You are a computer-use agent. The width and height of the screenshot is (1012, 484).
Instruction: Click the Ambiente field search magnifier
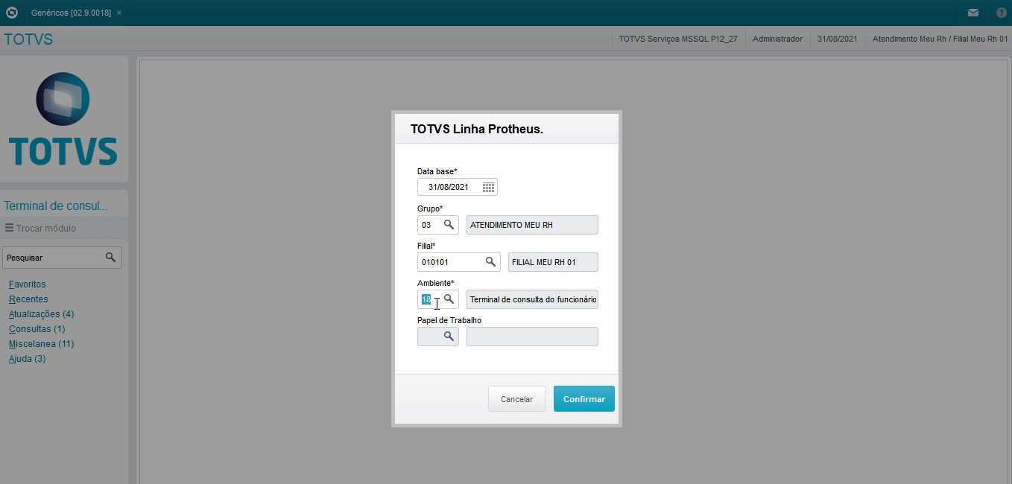coord(449,299)
